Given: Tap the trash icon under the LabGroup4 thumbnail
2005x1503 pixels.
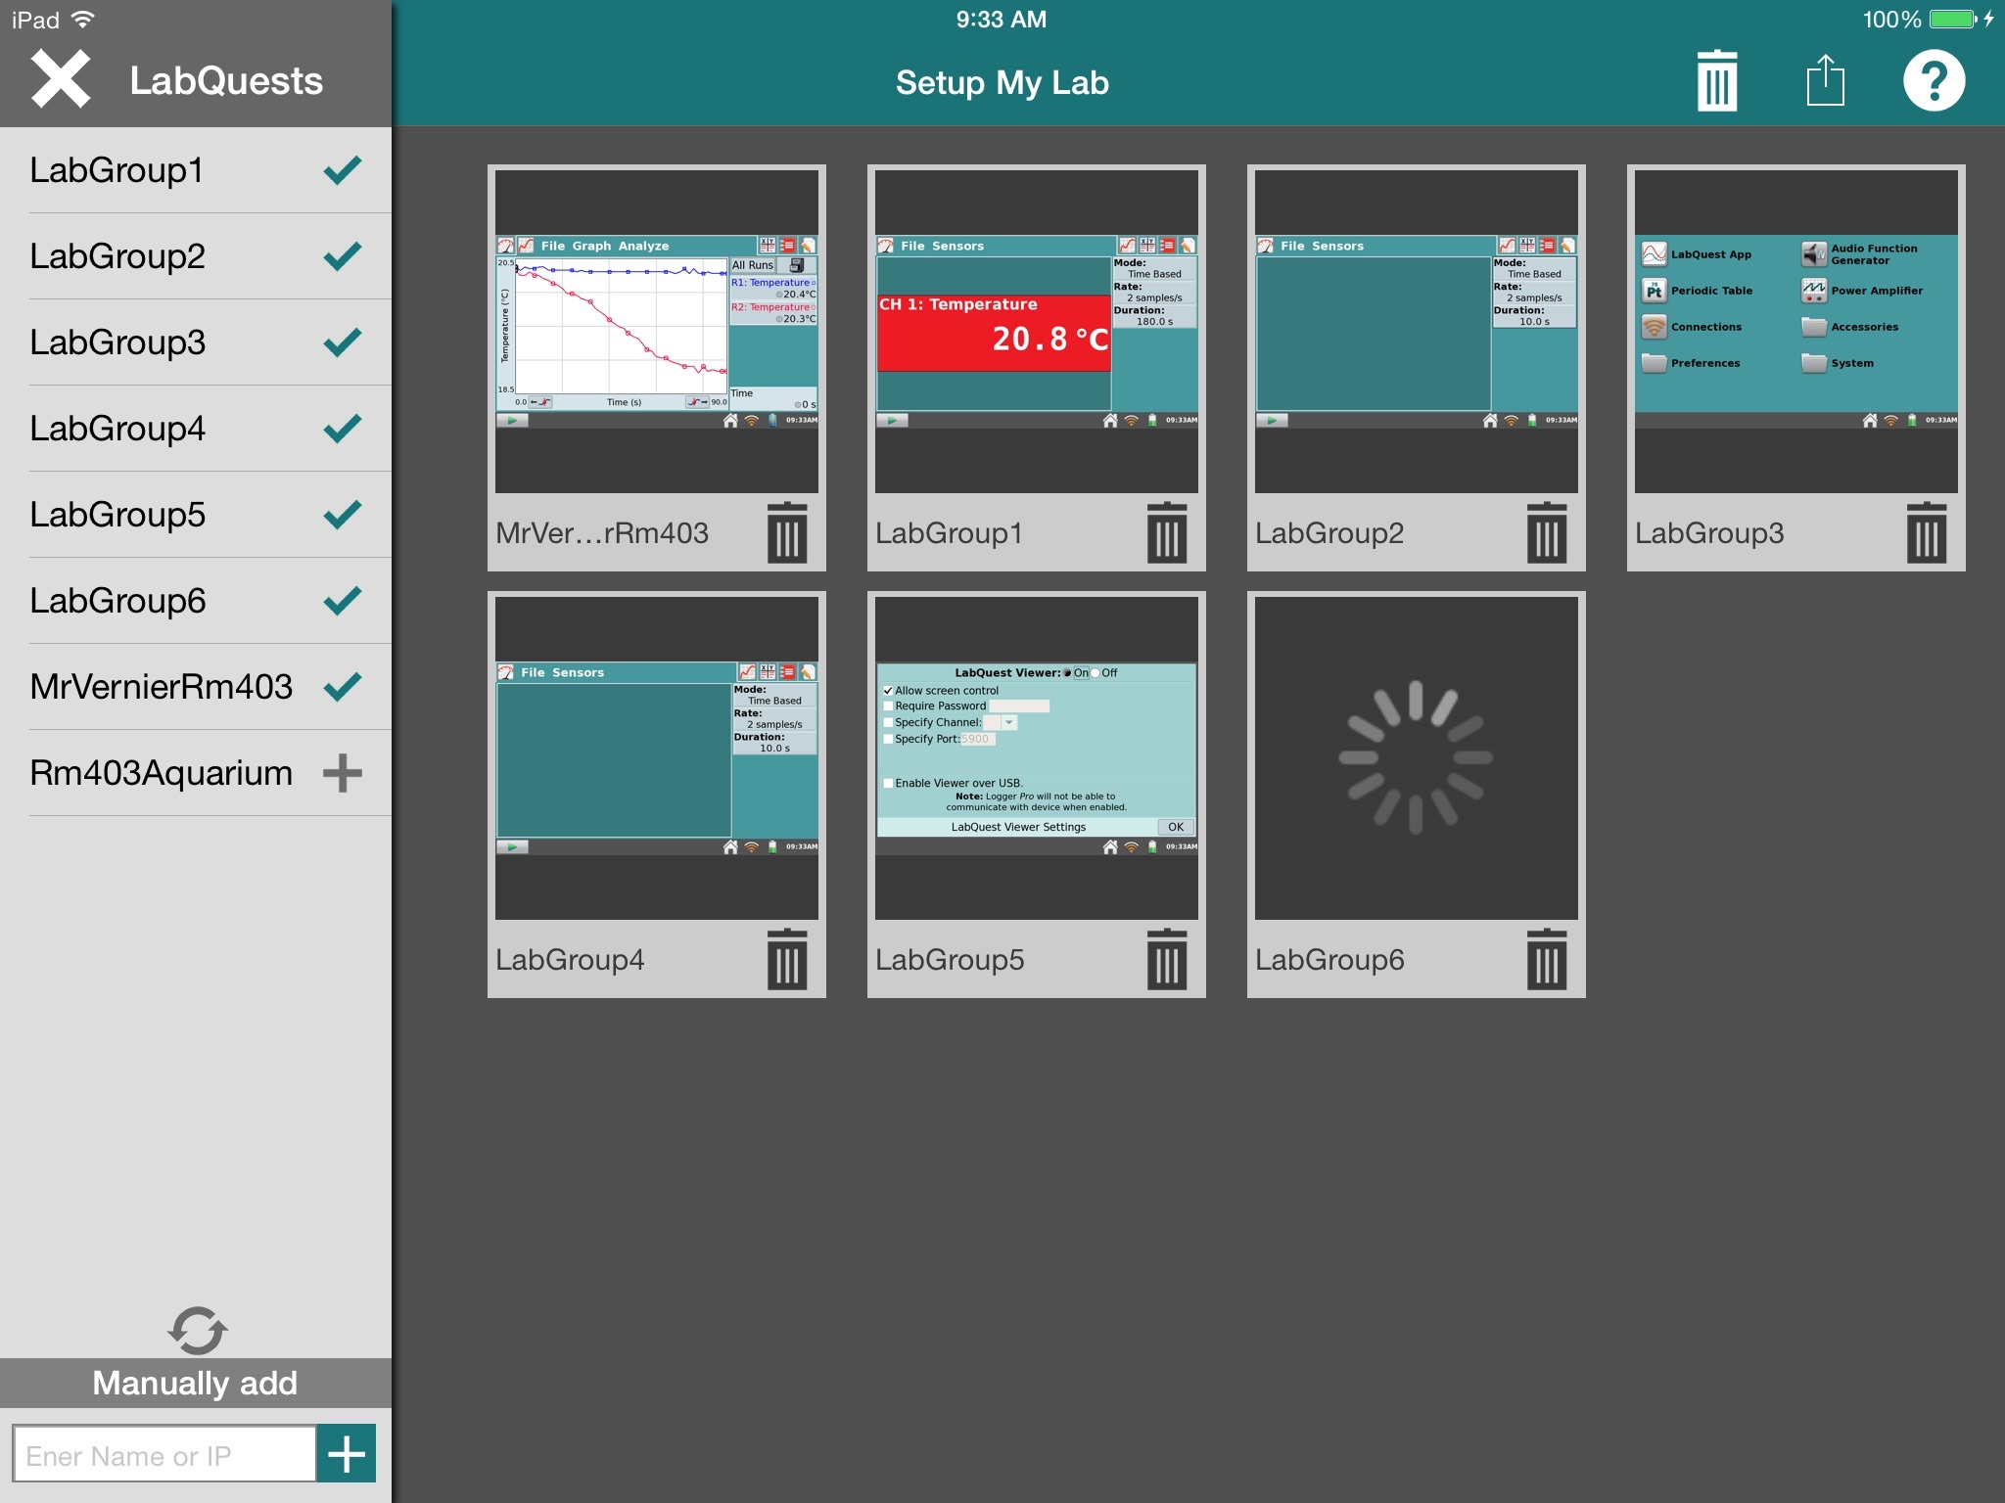Looking at the screenshot, I should 787,961.
